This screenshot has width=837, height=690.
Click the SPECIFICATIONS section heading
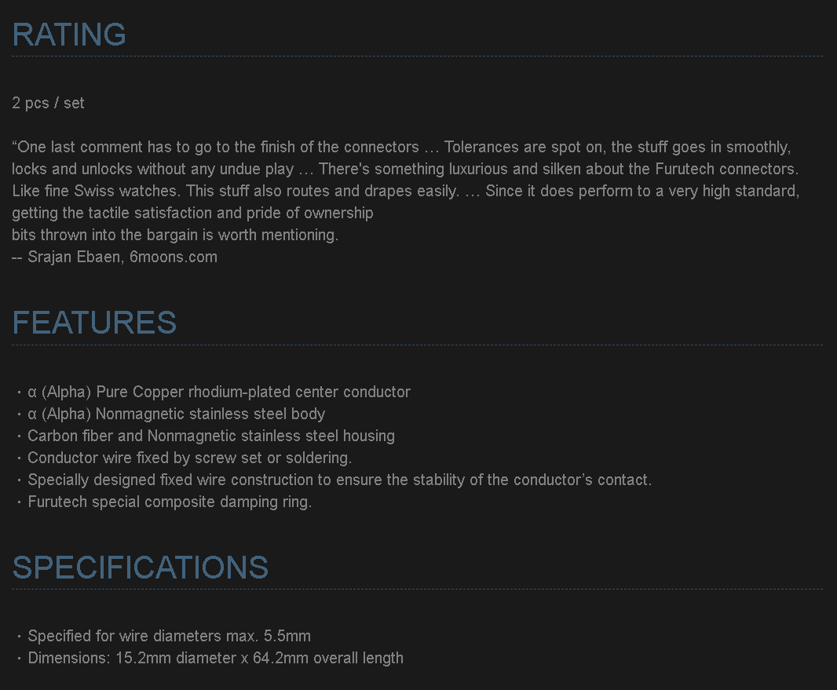[141, 568]
